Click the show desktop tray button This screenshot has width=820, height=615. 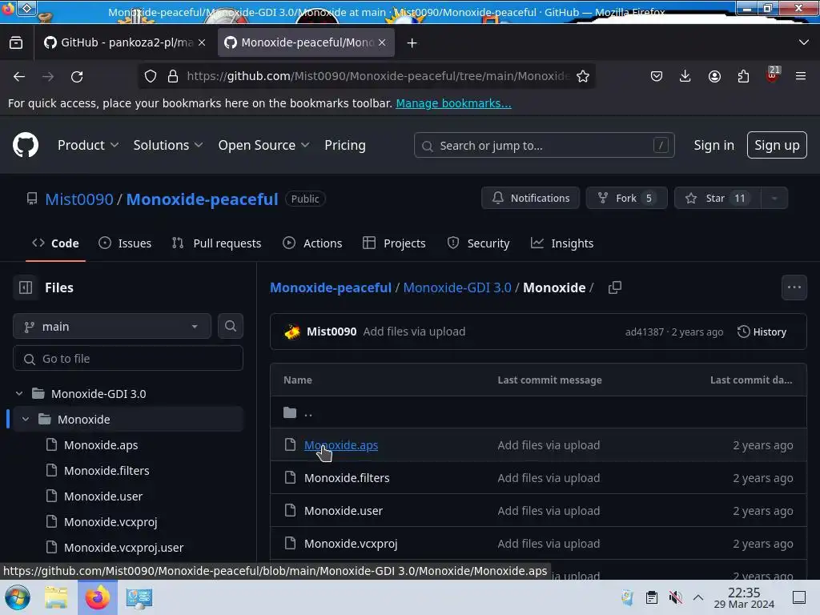point(799,597)
